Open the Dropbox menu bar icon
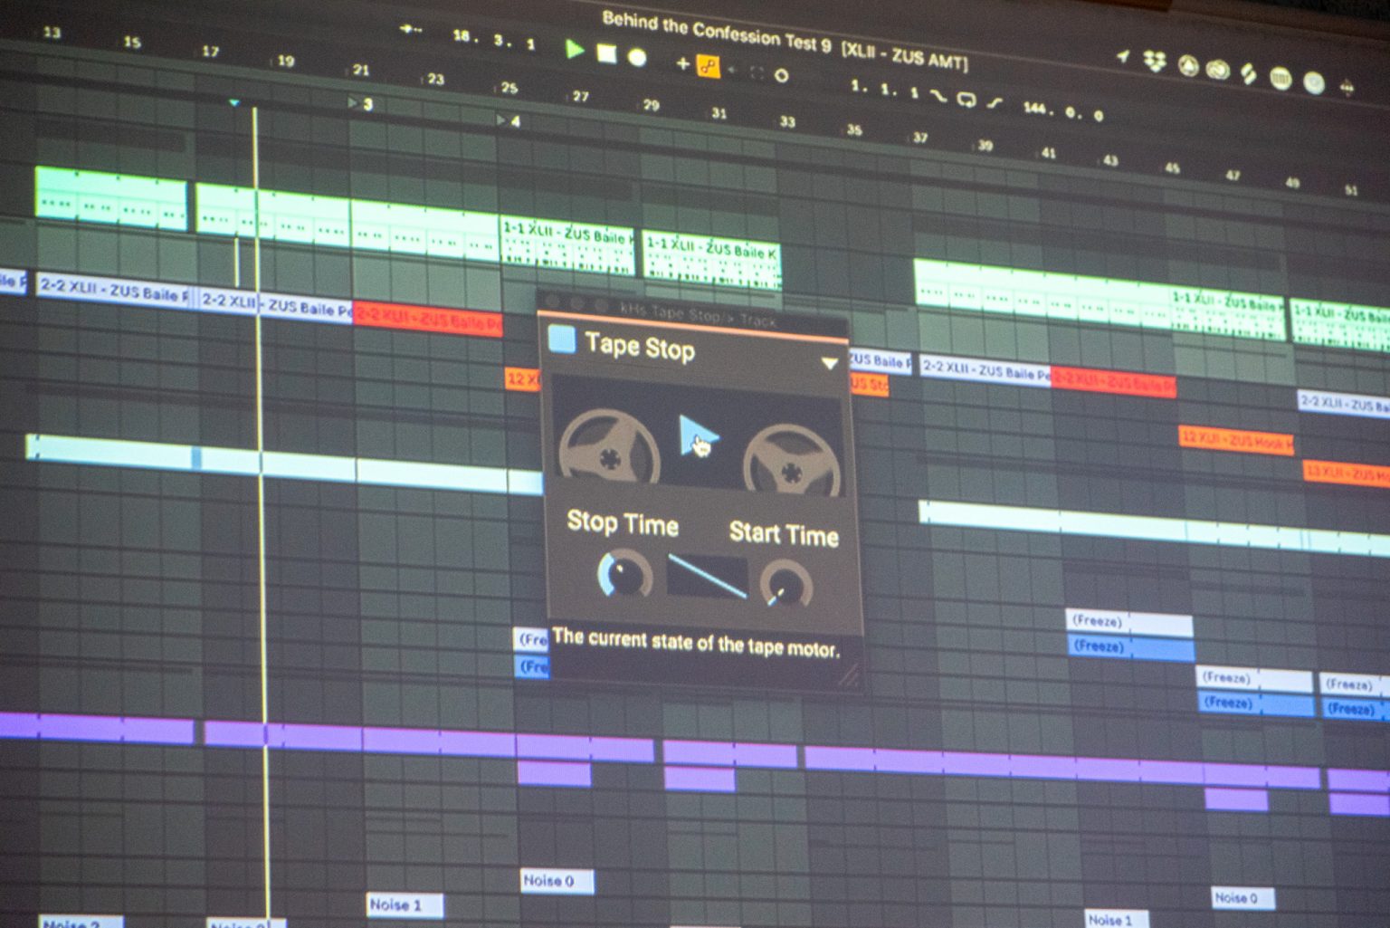The image size is (1390, 928). point(1155,62)
